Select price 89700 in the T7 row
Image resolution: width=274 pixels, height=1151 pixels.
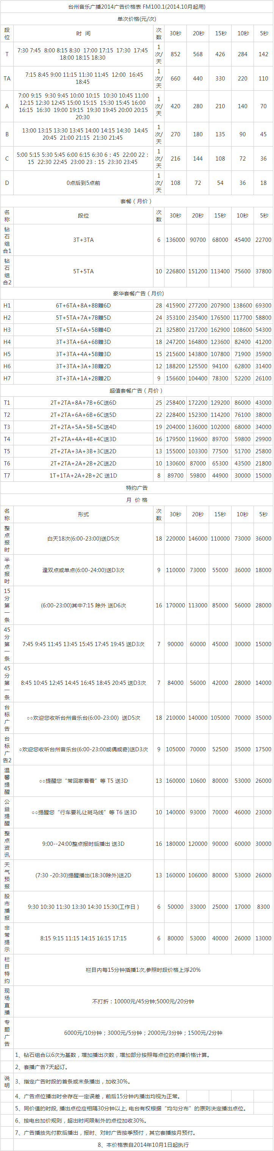tap(175, 475)
